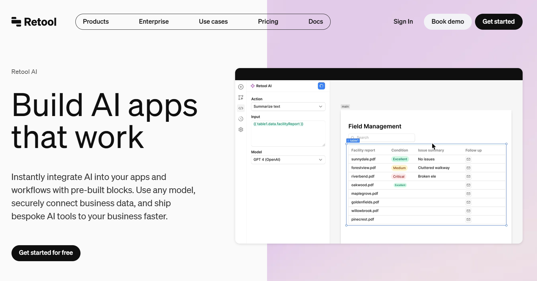
Task: Click the email icon for riverbend.pdf
Action: (468, 176)
